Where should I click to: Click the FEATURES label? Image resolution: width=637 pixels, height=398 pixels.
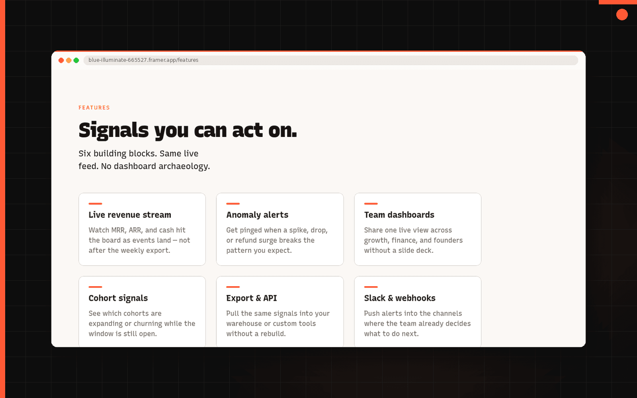94,107
